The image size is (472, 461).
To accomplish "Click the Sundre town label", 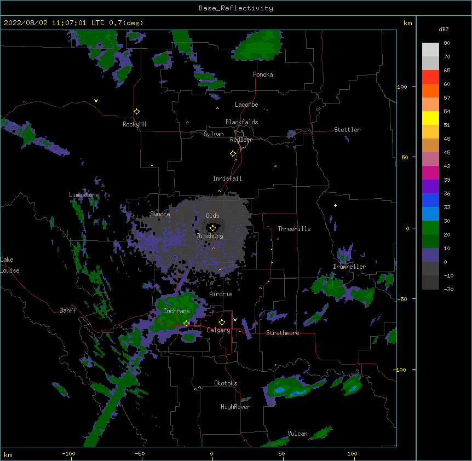I will pyautogui.click(x=160, y=214).
